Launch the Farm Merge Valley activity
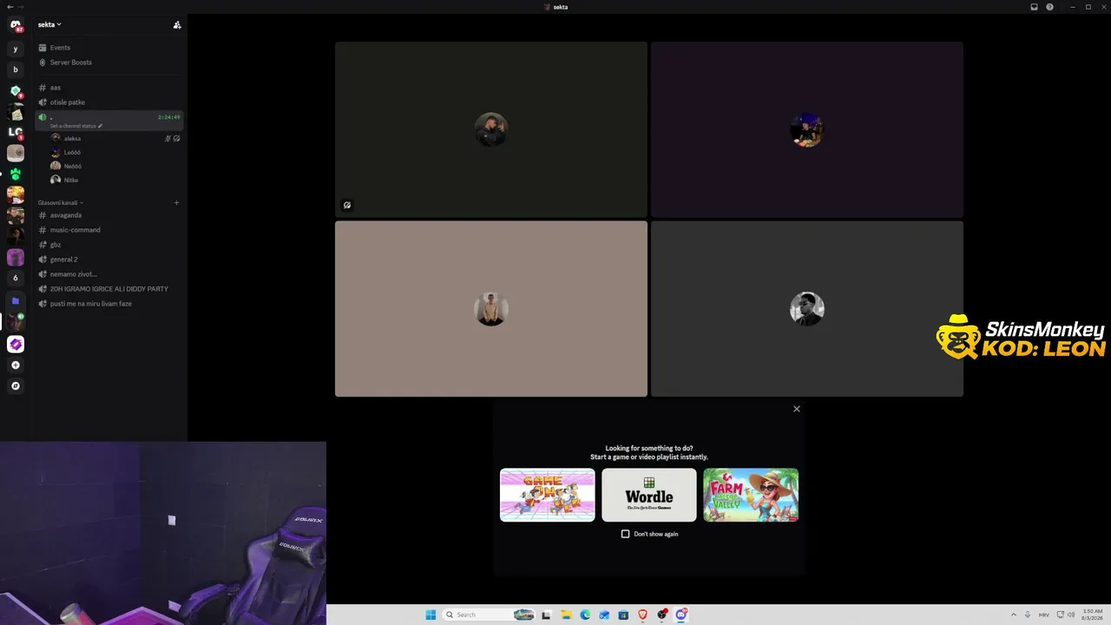The image size is (1111, 625). pos(751,495)
